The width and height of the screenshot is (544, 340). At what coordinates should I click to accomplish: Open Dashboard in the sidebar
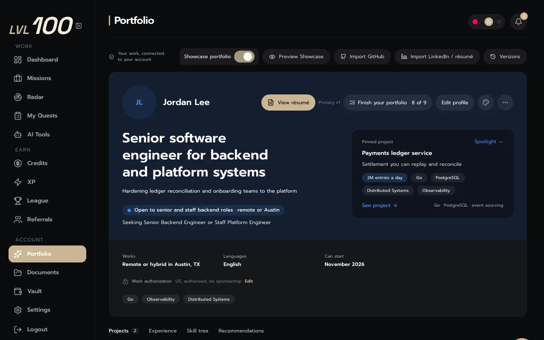[x=47, y=60]
